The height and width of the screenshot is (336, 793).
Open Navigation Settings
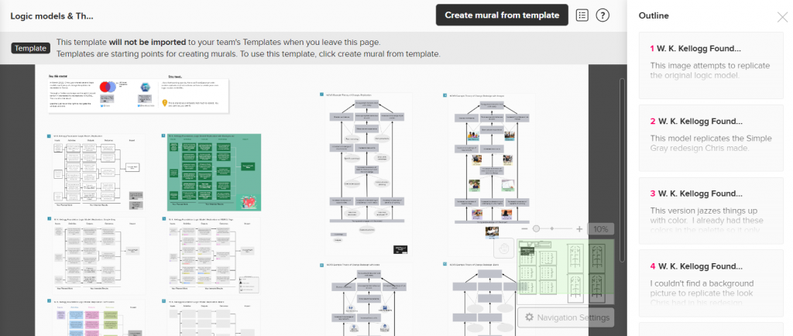566,317
